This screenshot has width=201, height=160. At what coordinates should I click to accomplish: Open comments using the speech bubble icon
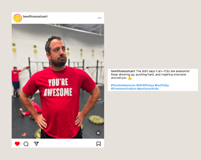click(x=26, y=144)
